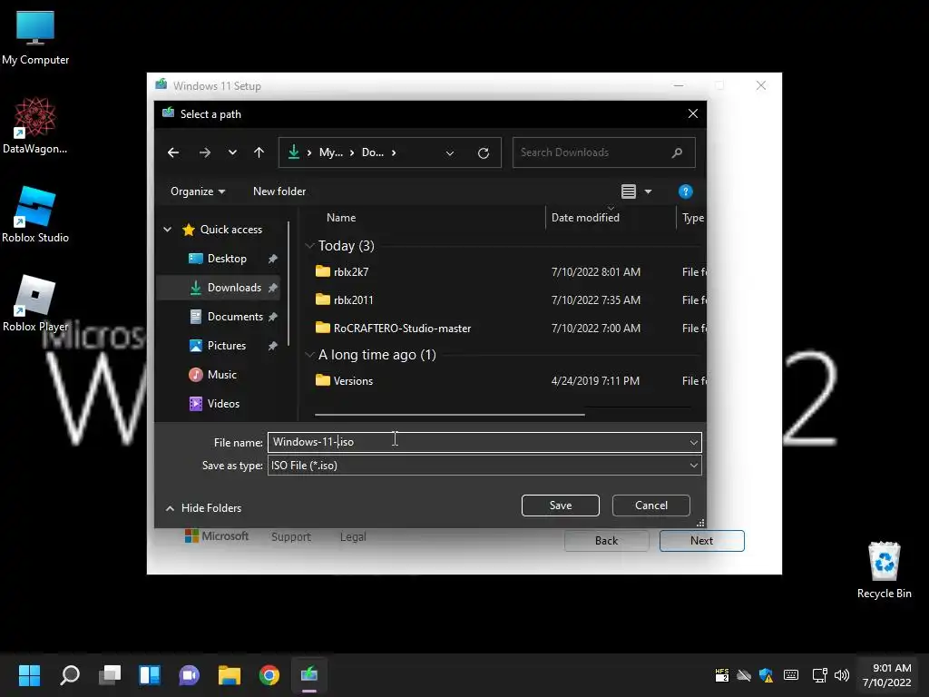
Task: Open taskbar Search
Action: 70,675
